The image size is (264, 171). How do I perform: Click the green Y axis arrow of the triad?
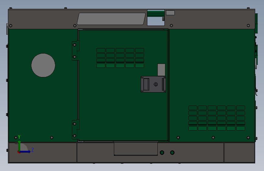pos(19,145)
